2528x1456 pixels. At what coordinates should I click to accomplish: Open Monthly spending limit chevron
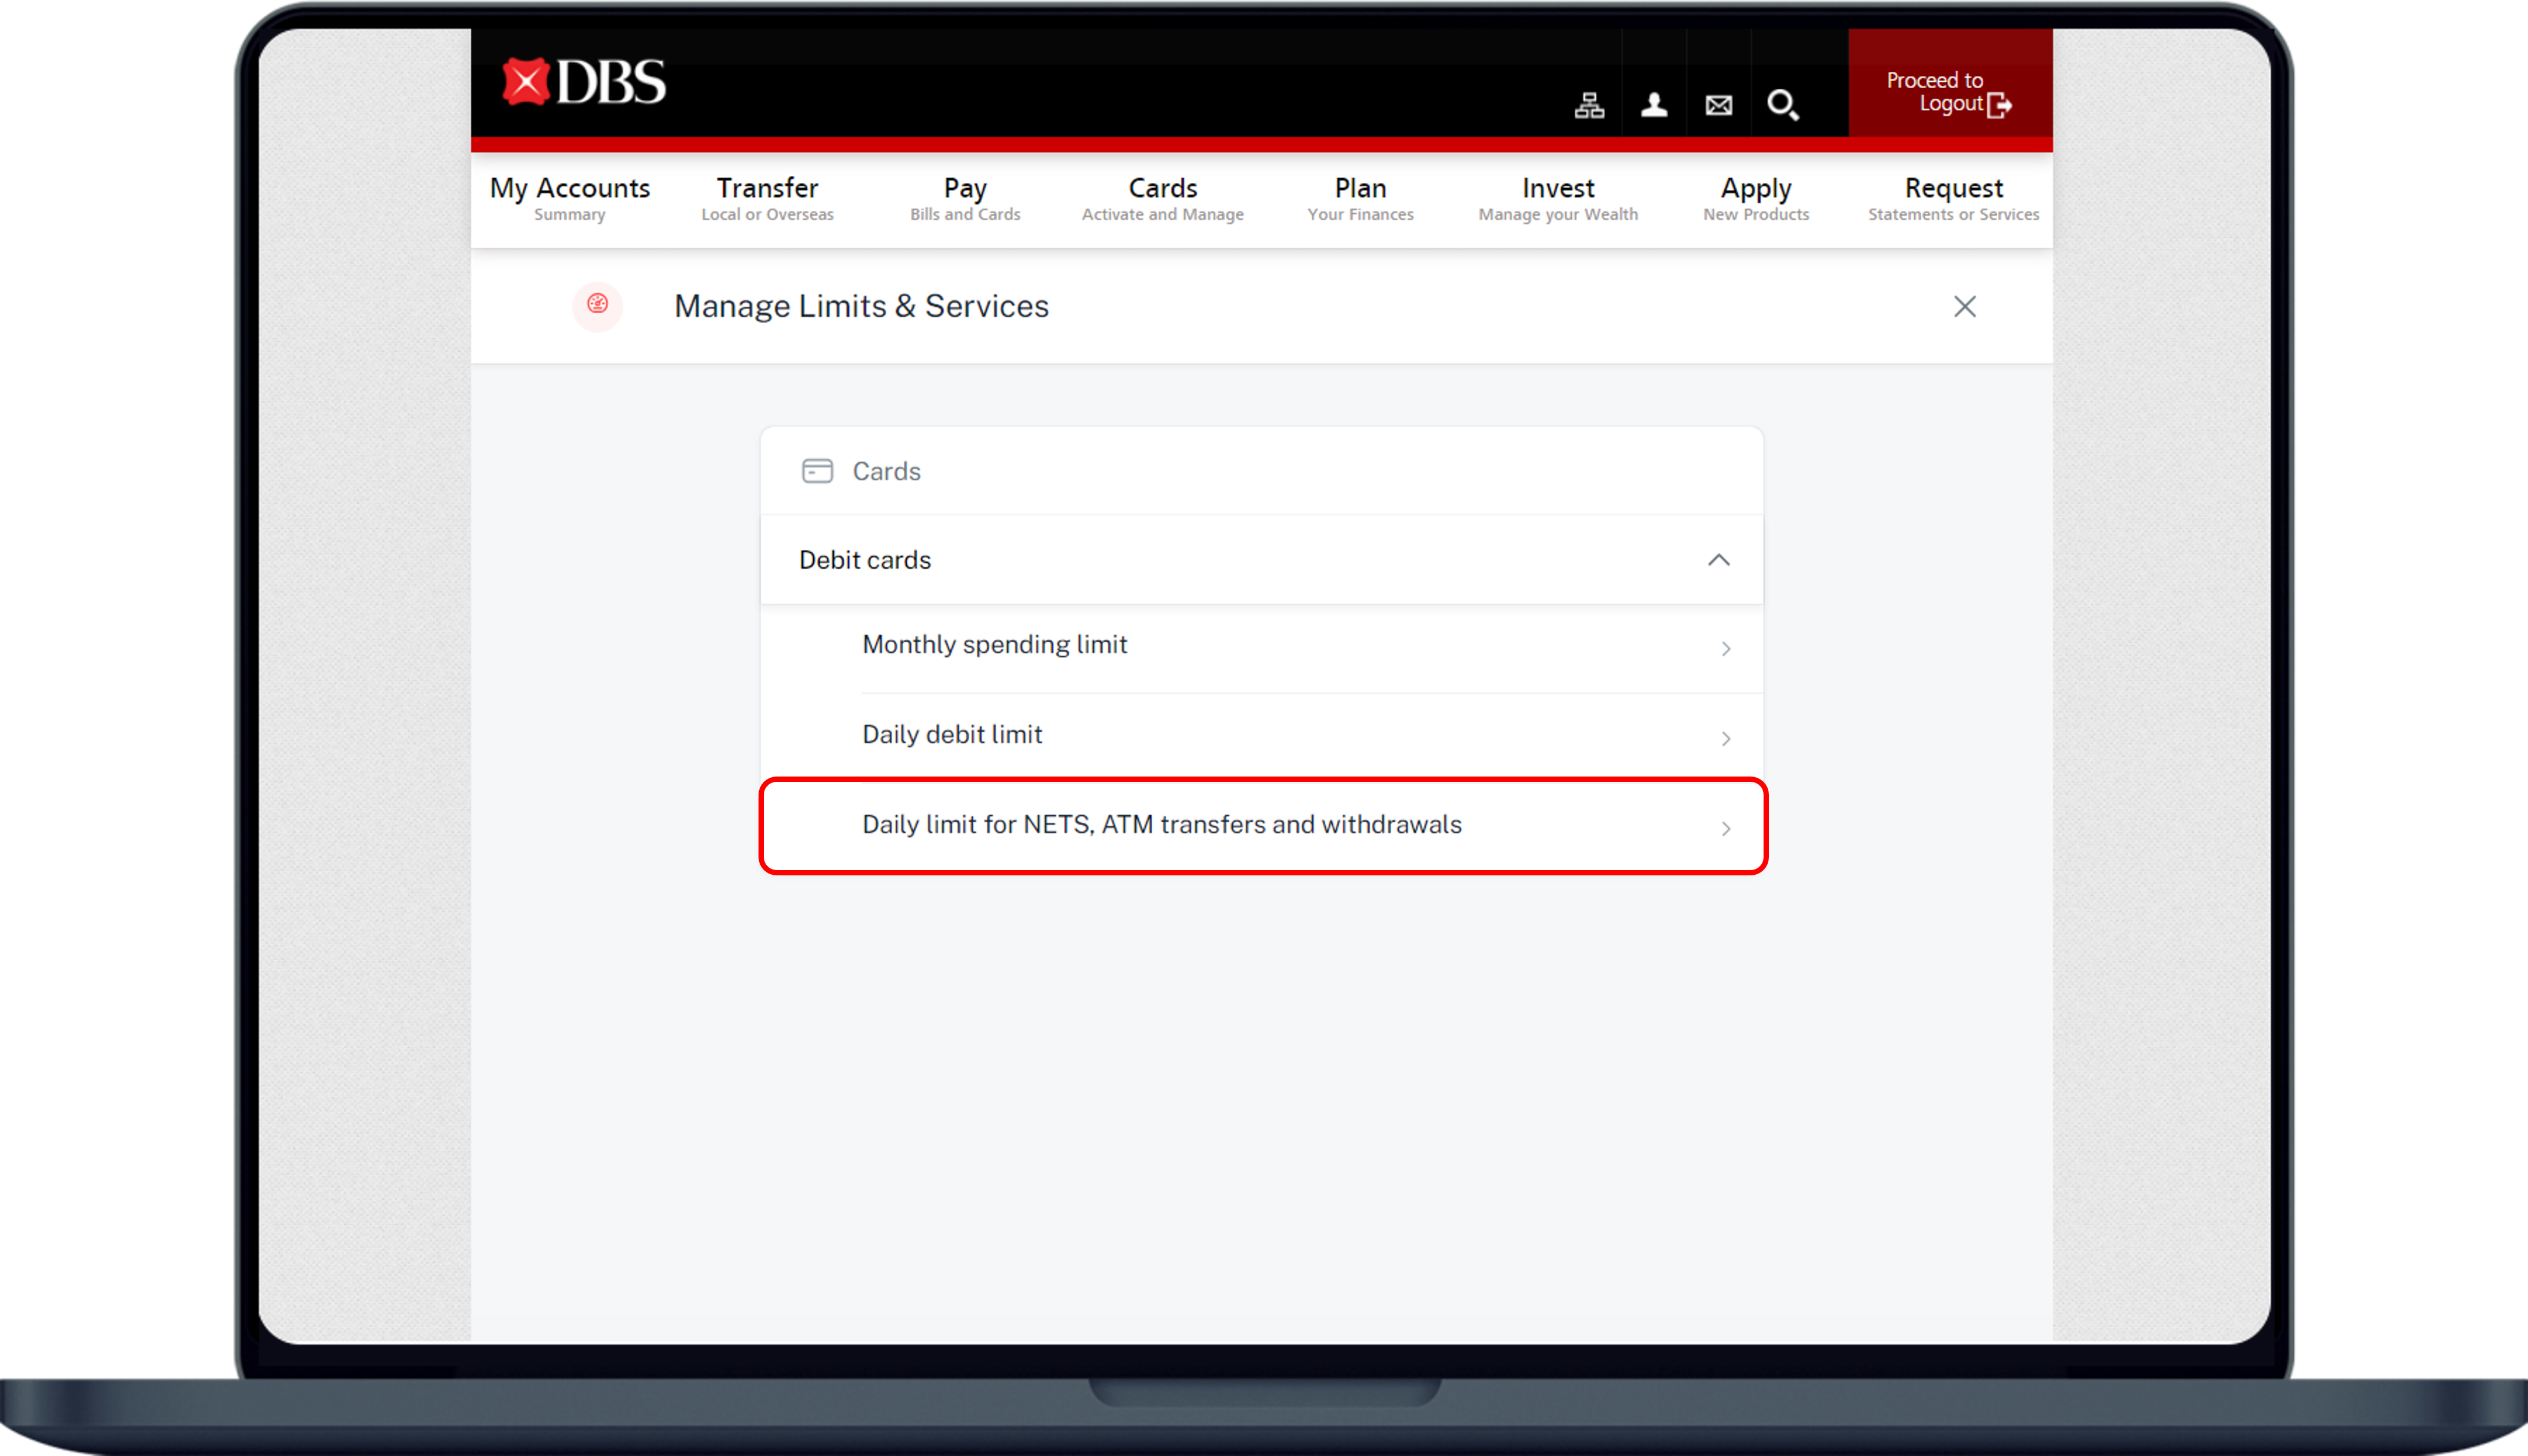1726,649
